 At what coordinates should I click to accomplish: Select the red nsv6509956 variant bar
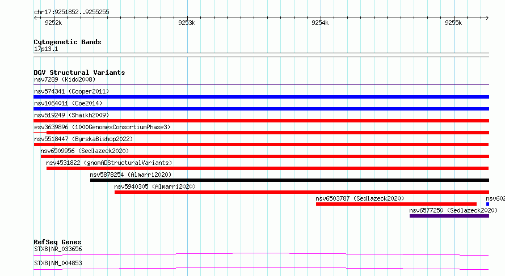pos(265,156)
